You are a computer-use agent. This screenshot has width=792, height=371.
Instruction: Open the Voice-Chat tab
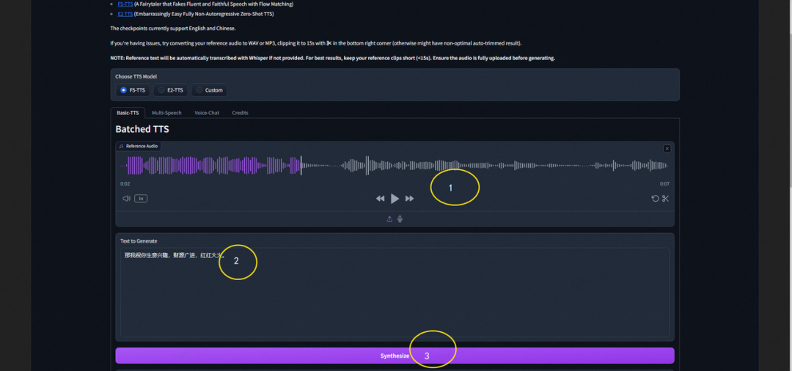207,113
